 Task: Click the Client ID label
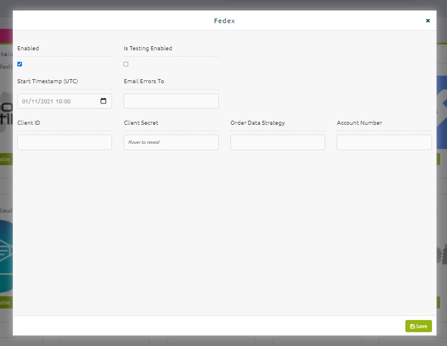[29, 122]
